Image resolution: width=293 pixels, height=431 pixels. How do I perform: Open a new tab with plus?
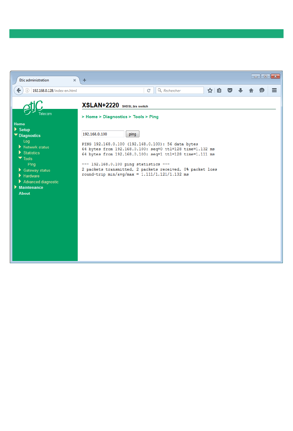click(x=85, y=80)
